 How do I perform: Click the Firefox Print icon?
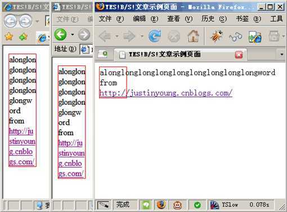point(274,36)
